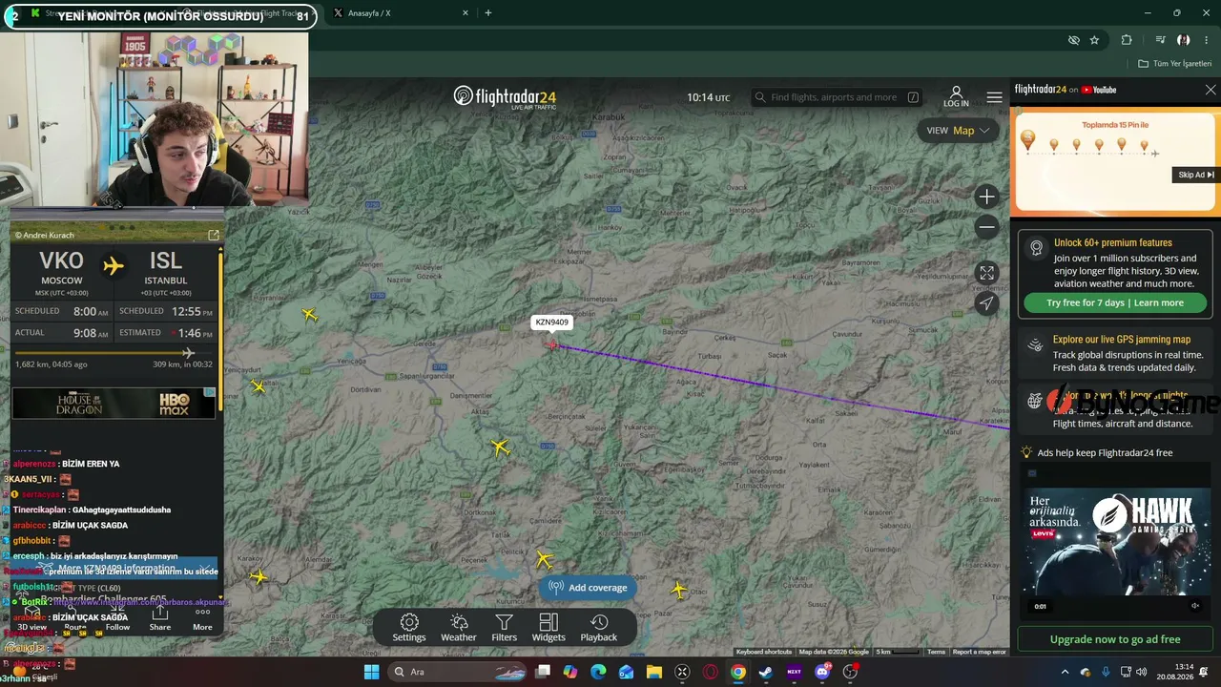The width and height of the screenshot is (1221, 687).
Task: Bookmark this page with the star icon
Action: [1094, 40]
